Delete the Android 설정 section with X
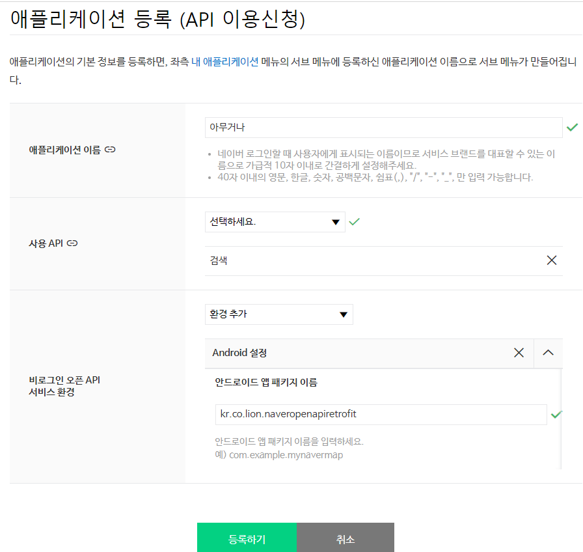This screenshot has width=583, height=552. point(519,353)
